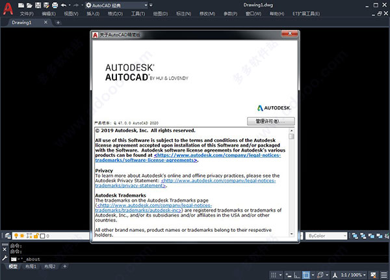Toggle dynamic input status bar icon
This screenshot has height=280, width=390.
289,275
